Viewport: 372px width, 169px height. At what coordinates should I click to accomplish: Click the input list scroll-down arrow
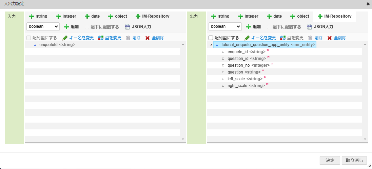point(183,139)
